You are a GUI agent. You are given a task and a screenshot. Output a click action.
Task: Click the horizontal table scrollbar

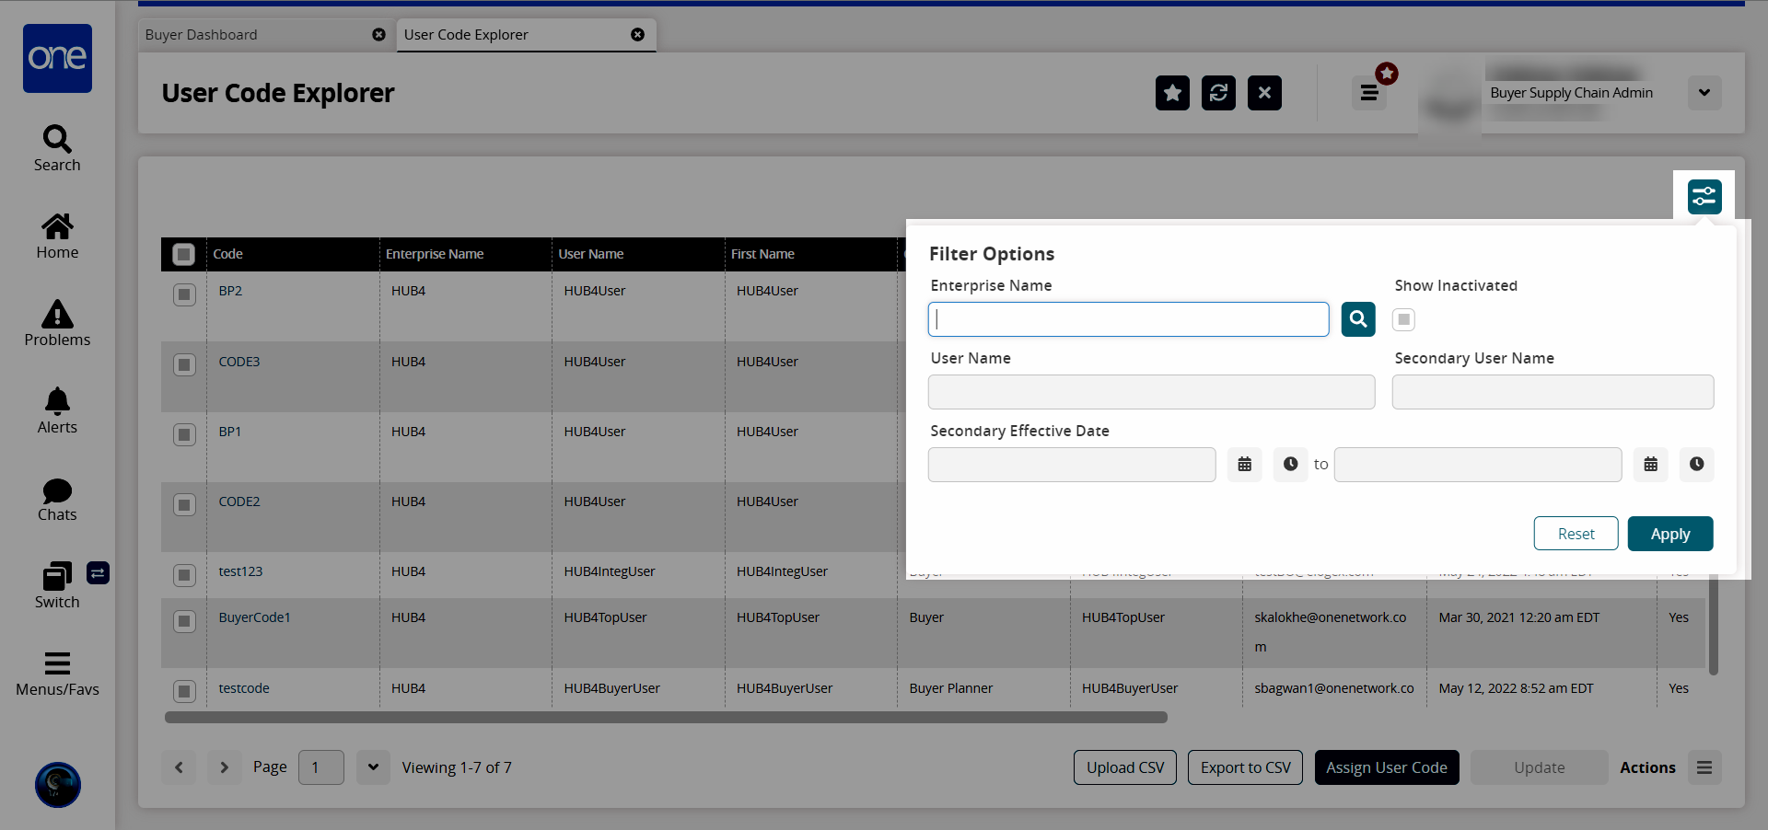click(x=665, y=718)
